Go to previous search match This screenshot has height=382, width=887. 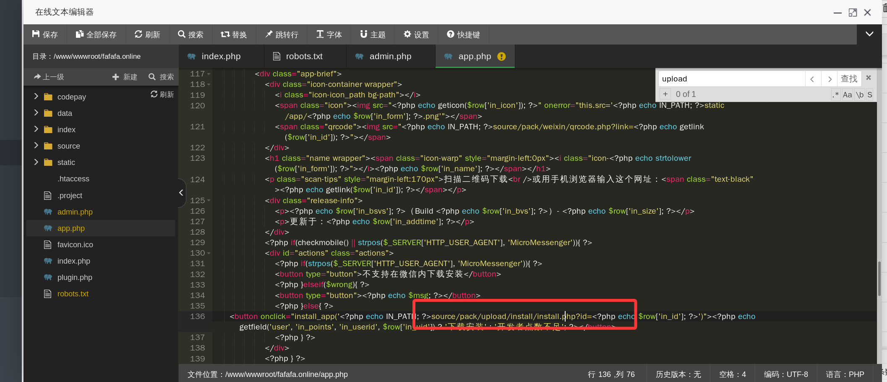click(x=813, y=79)
